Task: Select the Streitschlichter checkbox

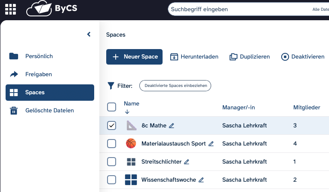Action: 111,161
